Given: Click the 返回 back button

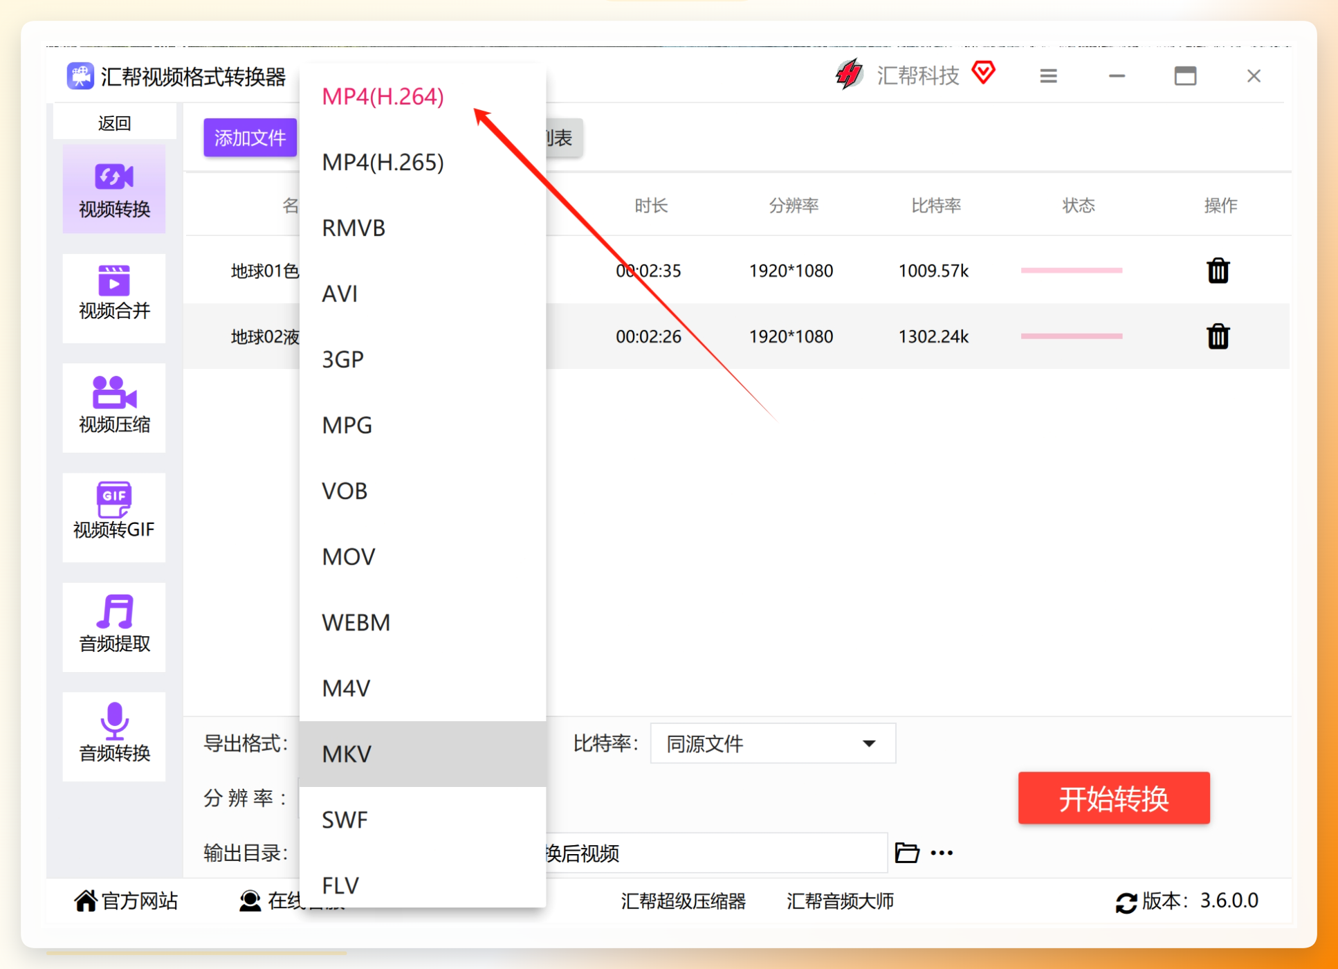Looking at the screenshot, I should coord(114,123).
